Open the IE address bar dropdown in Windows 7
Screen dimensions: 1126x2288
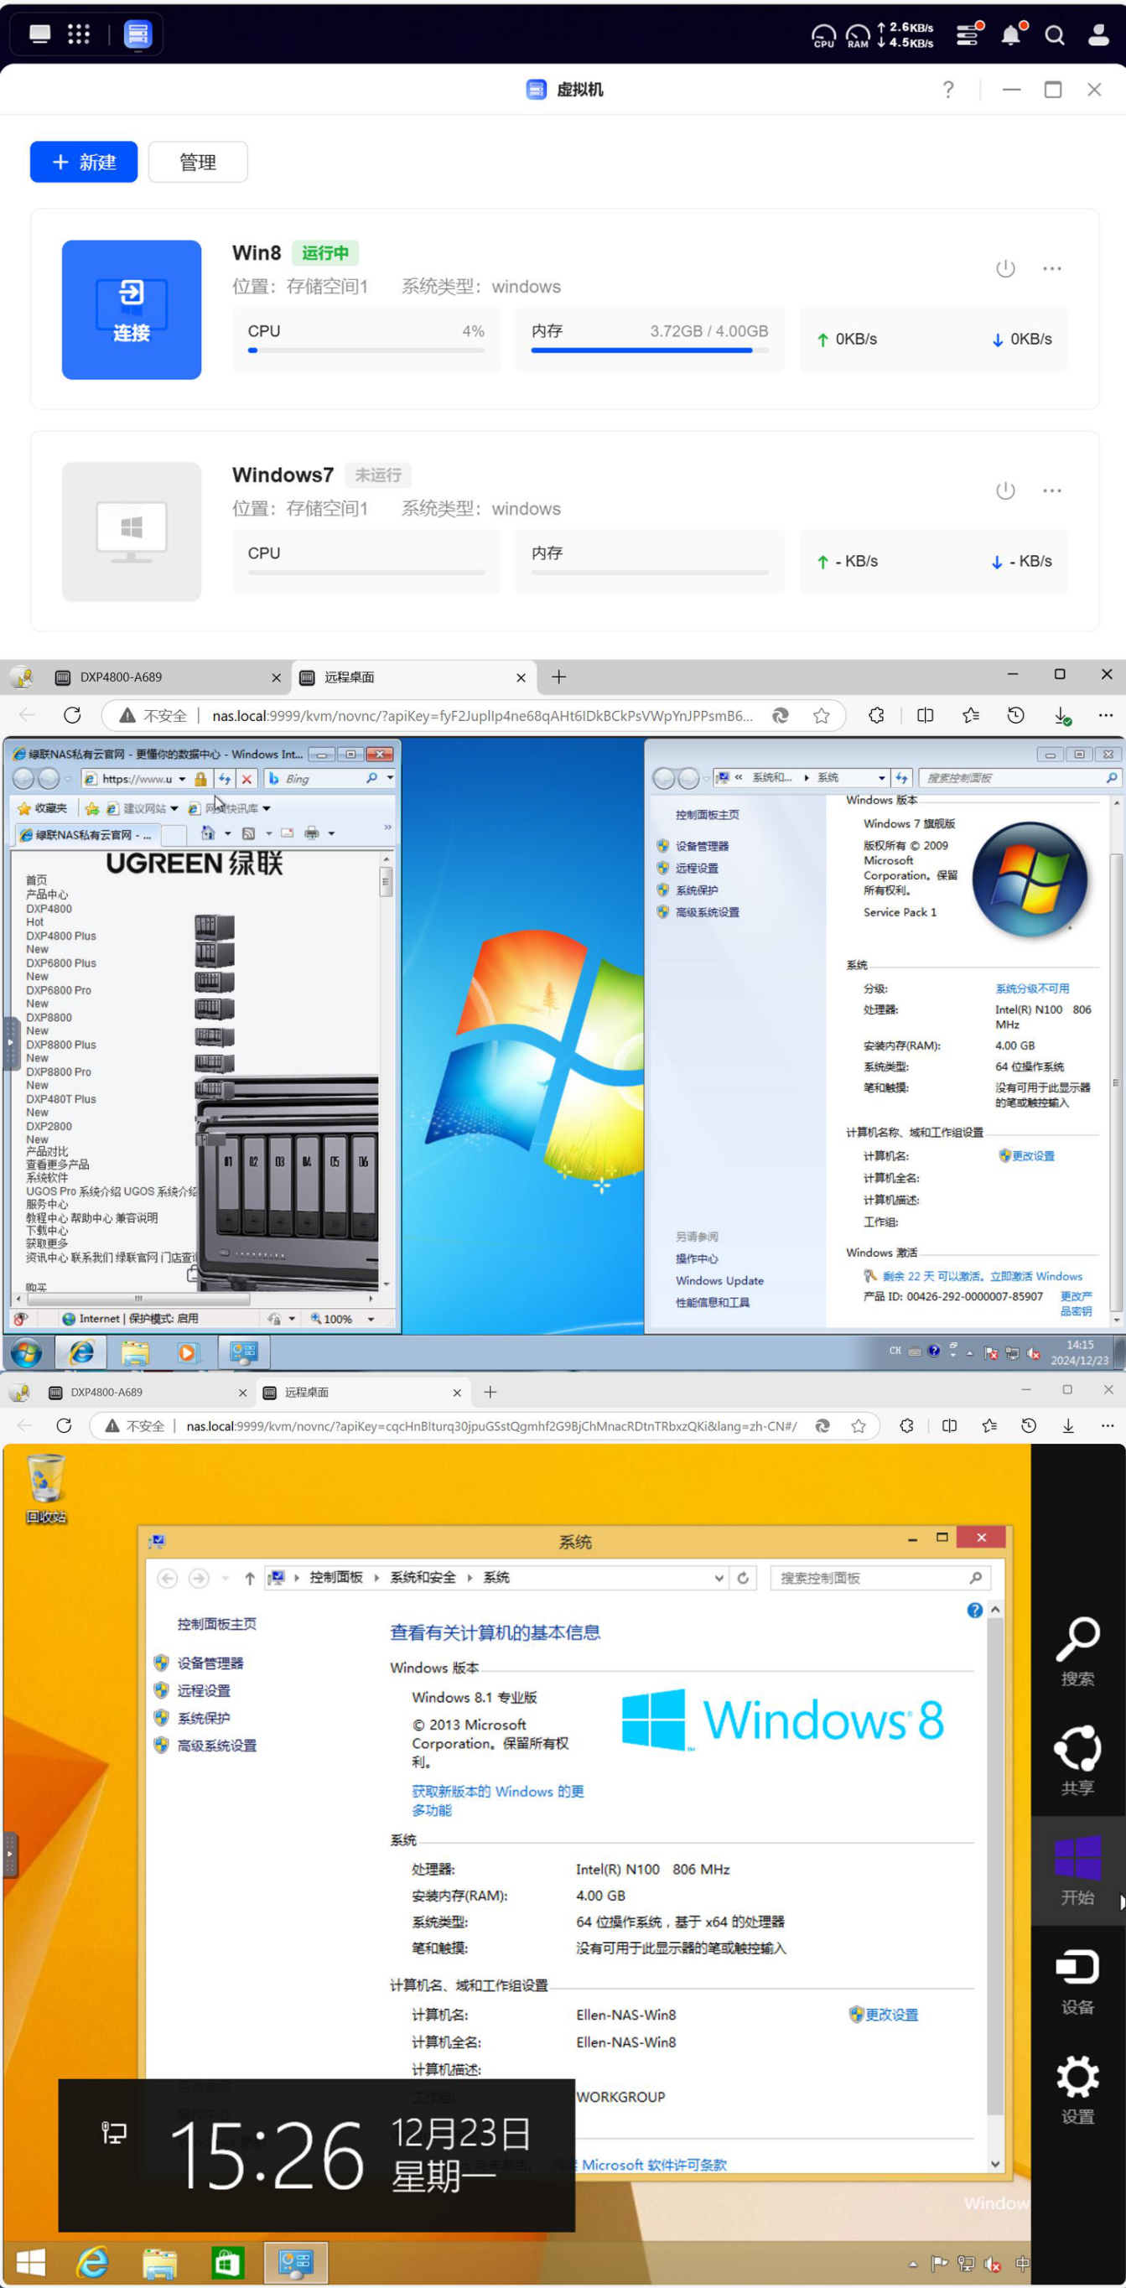pos(182,779)
